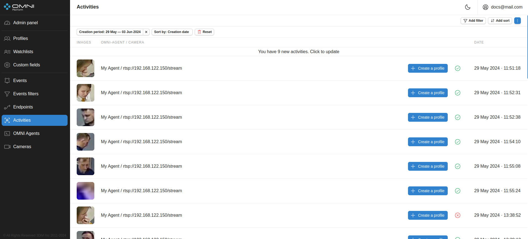528x239 pixels.
Task: Open face thumbnail for 11:52:31 activity
Action: 86,93
